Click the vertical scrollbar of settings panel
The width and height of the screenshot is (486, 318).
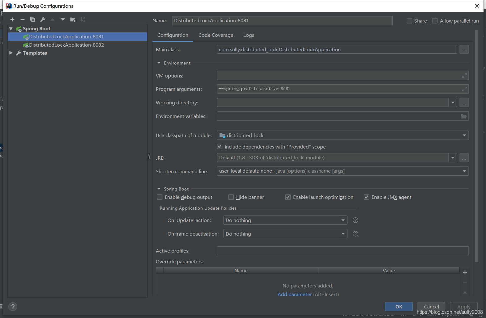(477, 146)
